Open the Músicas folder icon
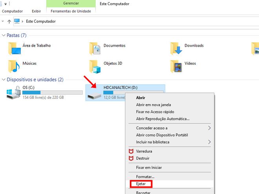This screenshot has height=194, width=259. click(x=14, y=66)
